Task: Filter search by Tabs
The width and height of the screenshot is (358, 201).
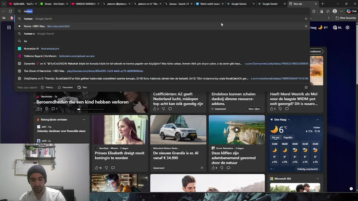Action: 82,87
